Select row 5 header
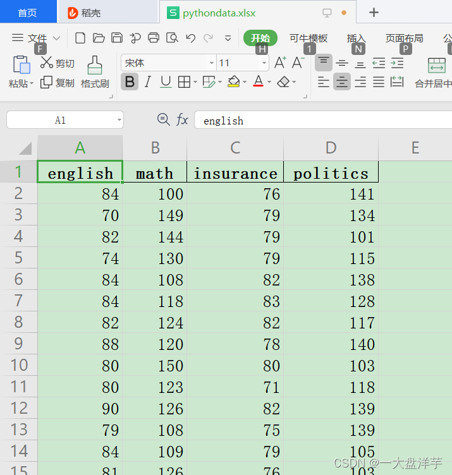This screenshot has width=452, height=475. [18, 258]
